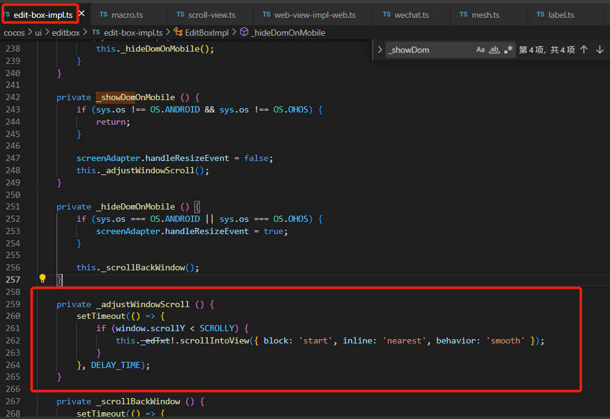This screenshot has width=610, height=419.
Task: Click this._hideDomOnMobile() call on line 238
Action: [155, 49]
